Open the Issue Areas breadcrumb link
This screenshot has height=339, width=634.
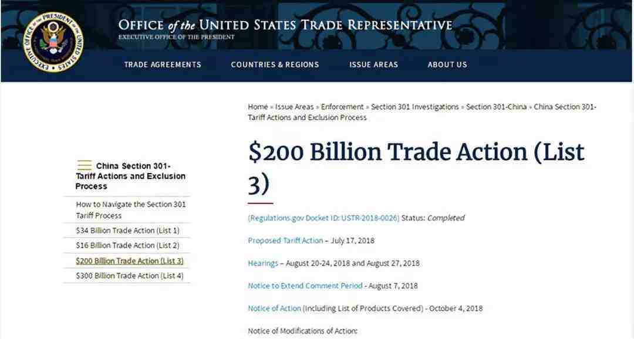pyautogui.click(x=294, y=107)
